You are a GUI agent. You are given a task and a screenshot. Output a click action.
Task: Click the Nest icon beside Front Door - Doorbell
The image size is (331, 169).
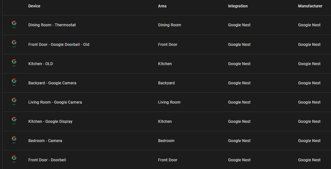[14, 159]
